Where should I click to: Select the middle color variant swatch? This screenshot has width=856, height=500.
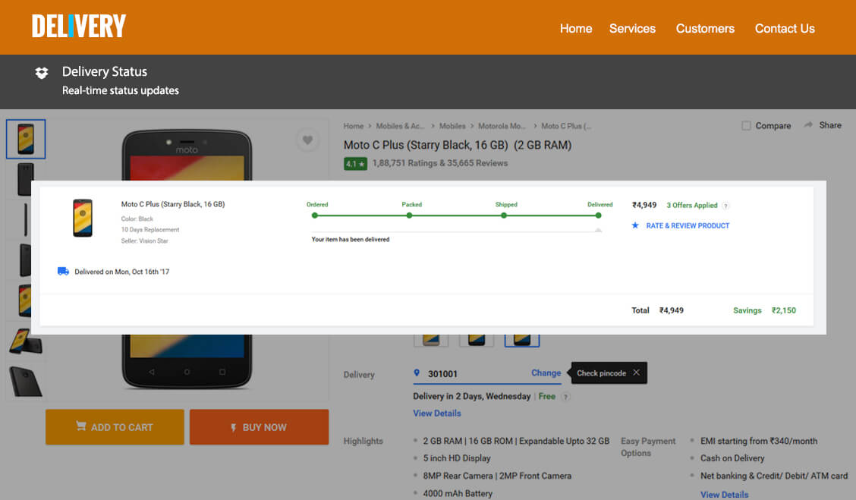477,339
